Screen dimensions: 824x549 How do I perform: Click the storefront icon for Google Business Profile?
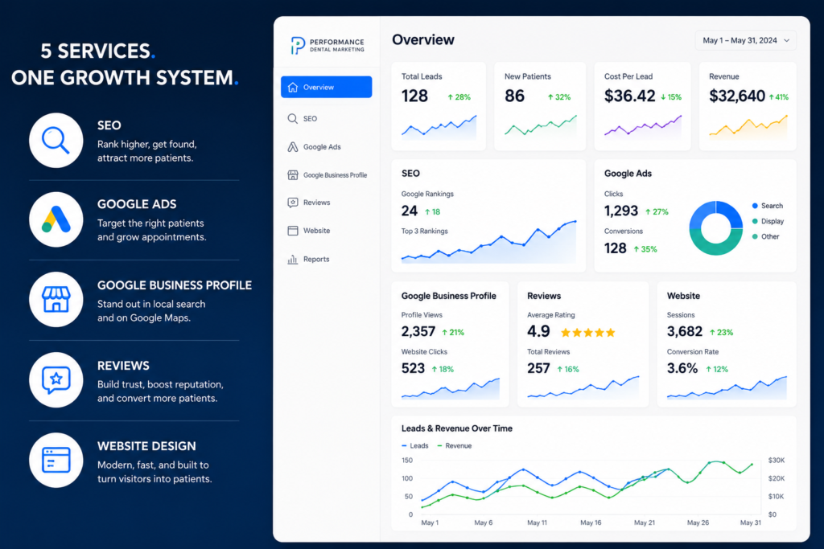click(293, 174)
